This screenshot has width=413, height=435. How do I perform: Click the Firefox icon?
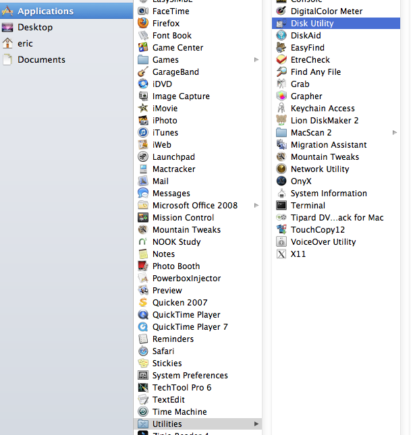143,24
